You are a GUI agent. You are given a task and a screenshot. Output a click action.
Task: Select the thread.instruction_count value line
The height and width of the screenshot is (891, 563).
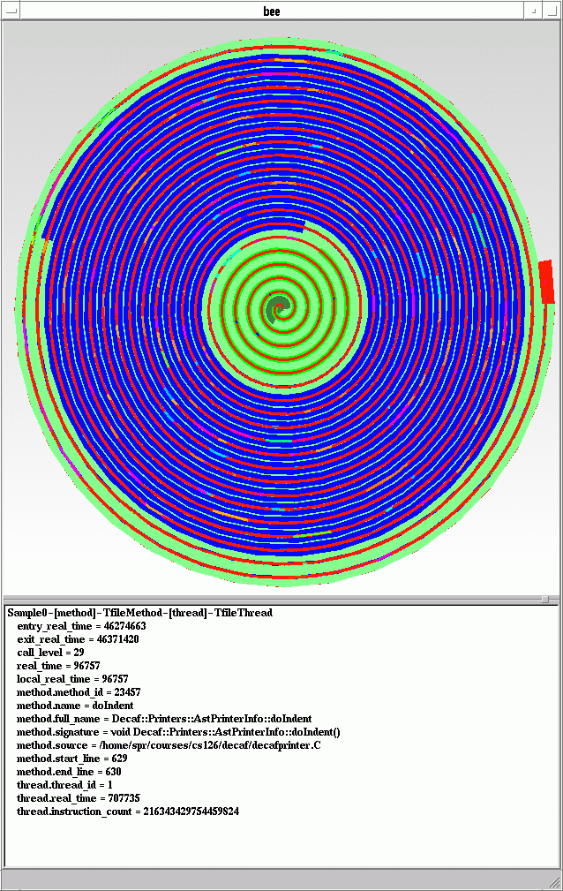pyautogui.click(x=128, y=812)
